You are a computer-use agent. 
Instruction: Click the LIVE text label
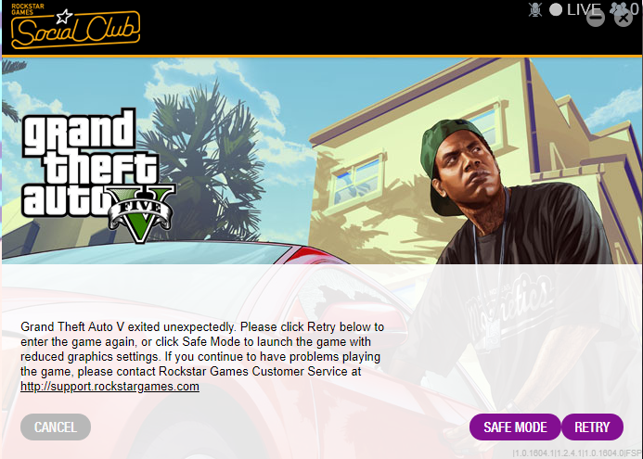pos(584,9)
